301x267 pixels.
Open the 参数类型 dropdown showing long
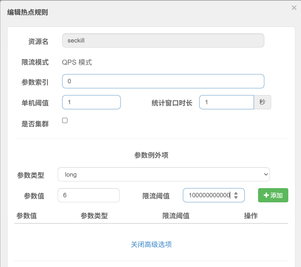pos(163,175)
